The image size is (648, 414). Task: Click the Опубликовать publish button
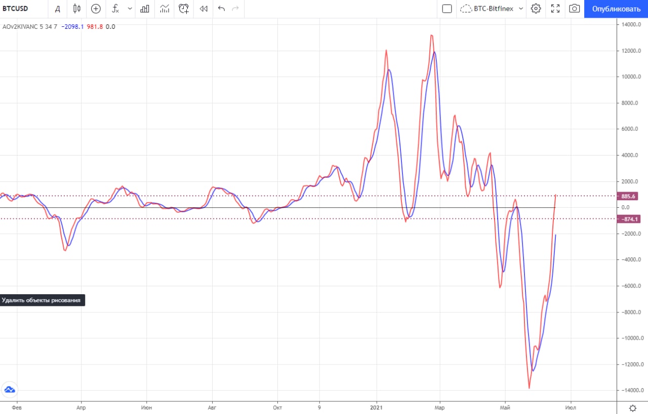pyautogui.click(x=616, y=9)
